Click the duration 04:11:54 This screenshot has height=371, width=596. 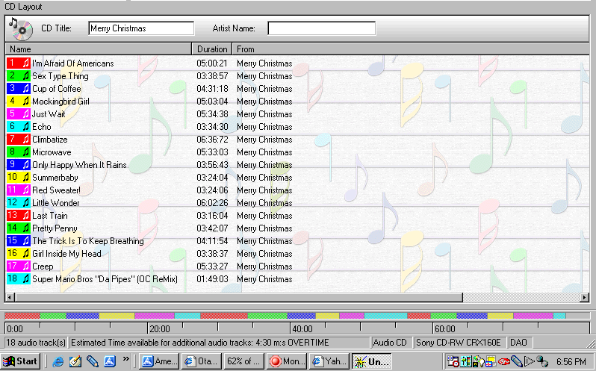point(212,241)
